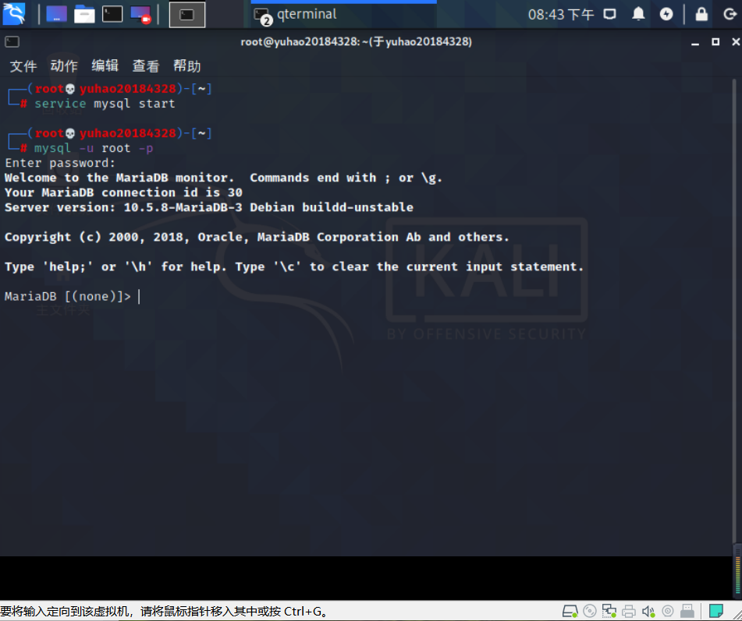Open the 帮助 menu
The image size is (742, 621).
pyautogui.click(x=187, y=66)
